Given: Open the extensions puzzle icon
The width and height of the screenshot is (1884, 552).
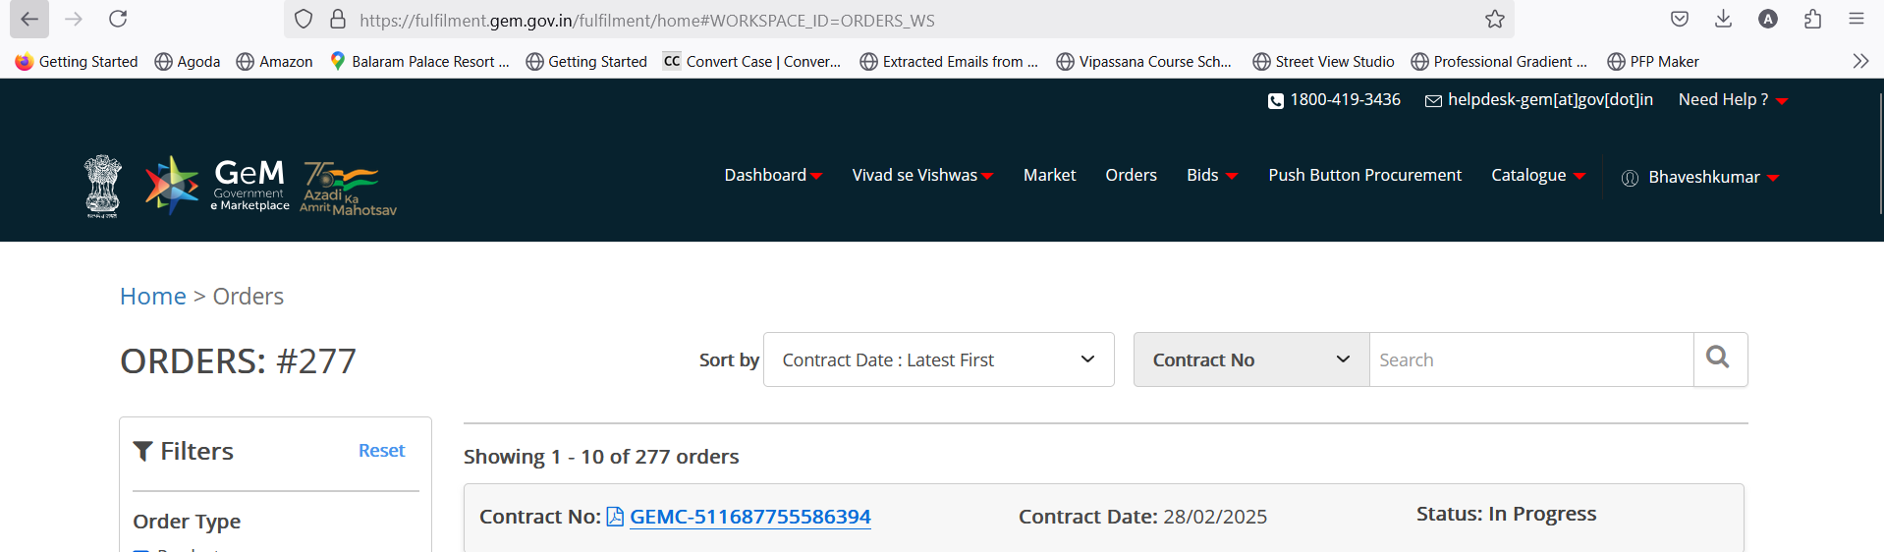Looking at the screenshot, I should [x=1812, y=19].
